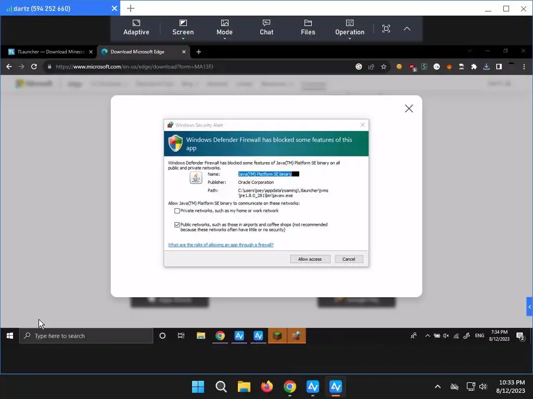This screenshot has height=399, width=533.
Task: Click the ENG language indicator
Action: [479, 336]
